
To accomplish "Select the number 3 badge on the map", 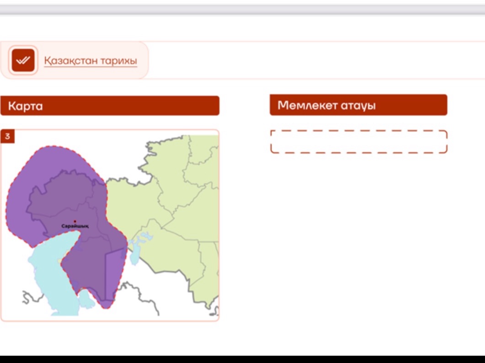I will pyautogui.click(x=7, y=136).
